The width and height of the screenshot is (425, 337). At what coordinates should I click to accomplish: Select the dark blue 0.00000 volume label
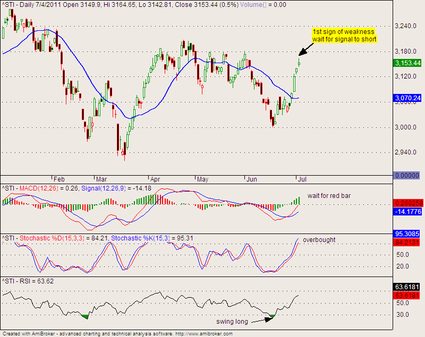click(x=408, y=175)
